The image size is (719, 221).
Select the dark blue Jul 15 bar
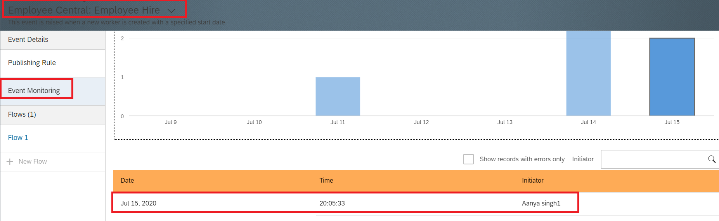(672, 77)
